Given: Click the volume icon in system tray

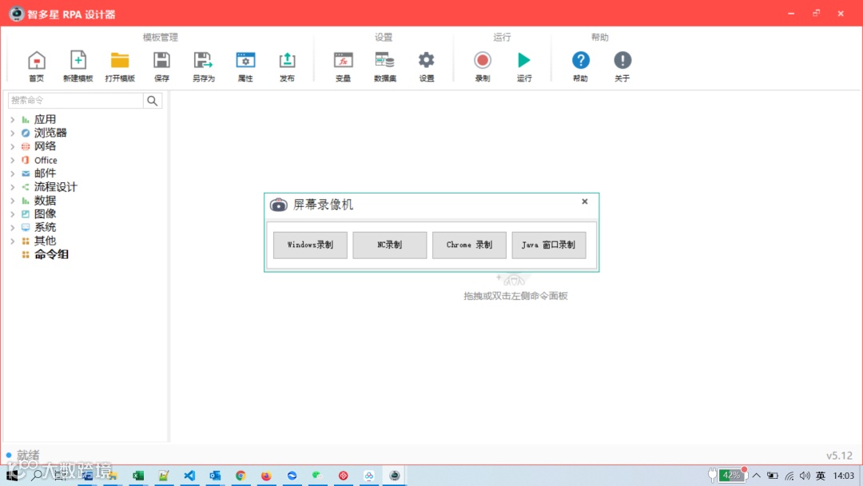Looking at the screenshot, I should pos(805,476).
